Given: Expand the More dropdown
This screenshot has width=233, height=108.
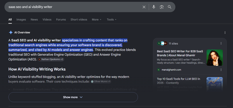Looking at the screenshot, I should [96, 19].
